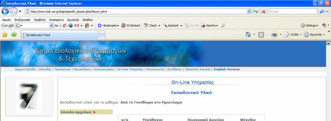331x121 pixels.
Task: Open the Αρχείο menu
Action: pos(6,20)
